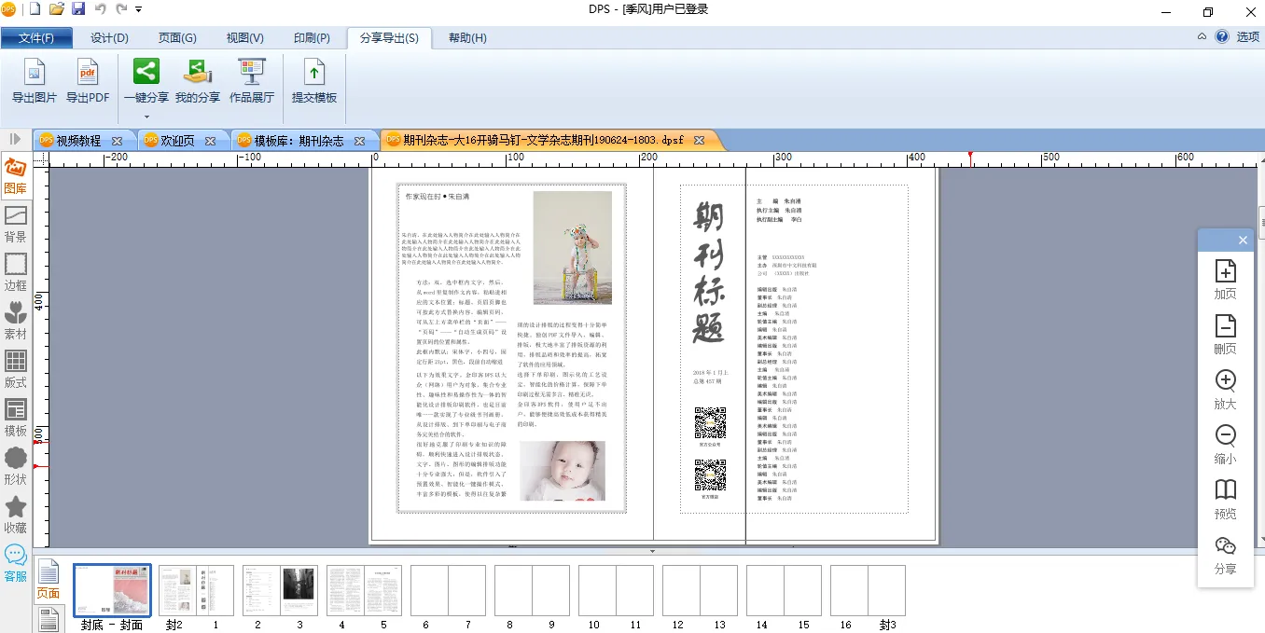Open the 图库 image library panel
Viewport: 1265px width, 633px height.
16,176
